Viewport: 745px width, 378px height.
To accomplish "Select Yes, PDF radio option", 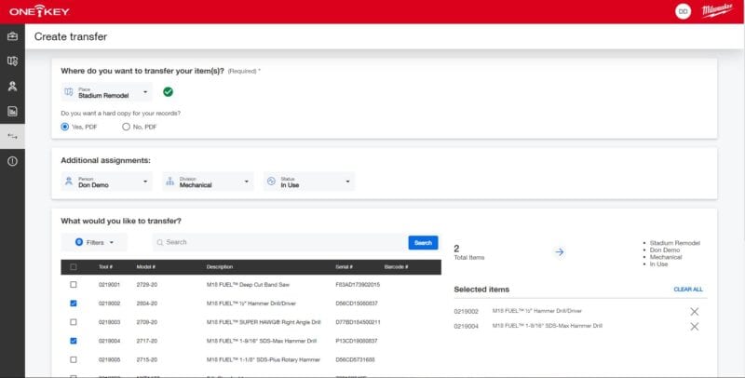I will click(64, 127).
